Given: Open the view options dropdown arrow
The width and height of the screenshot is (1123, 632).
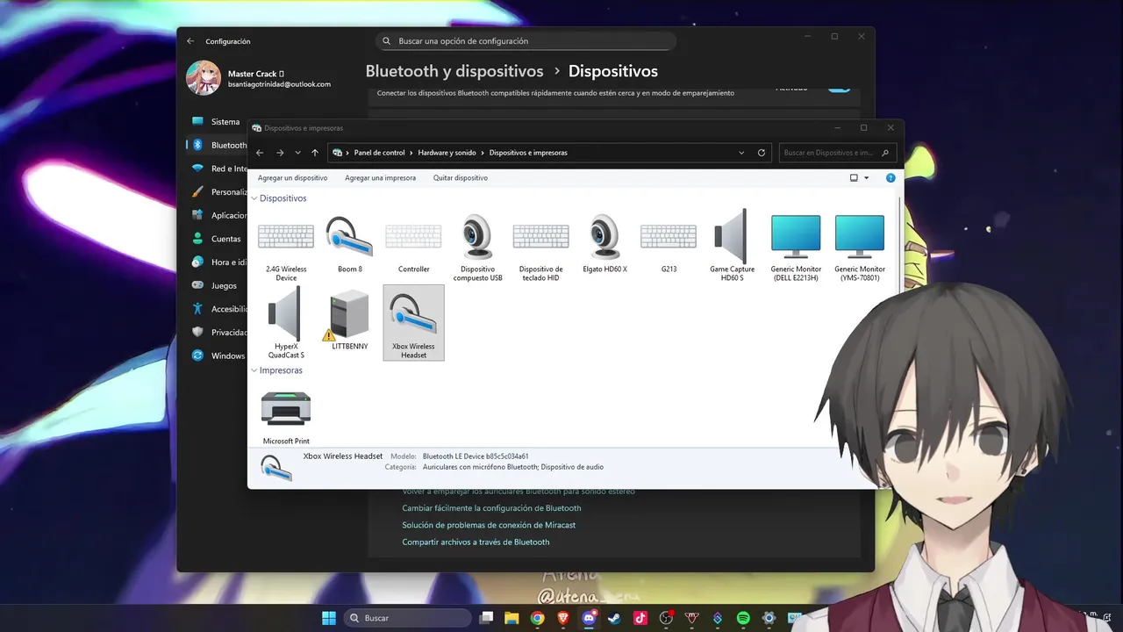Looking at the screenshot, I should [867, 178].
